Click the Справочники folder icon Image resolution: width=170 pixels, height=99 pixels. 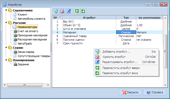coord(10,10)
